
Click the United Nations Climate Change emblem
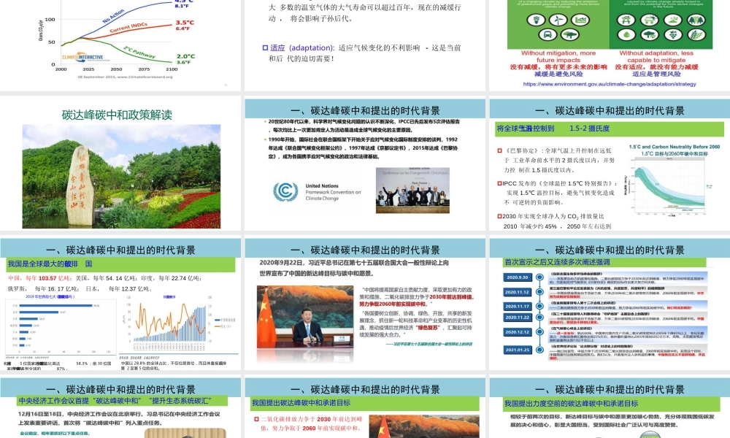(x=285, y=191)
